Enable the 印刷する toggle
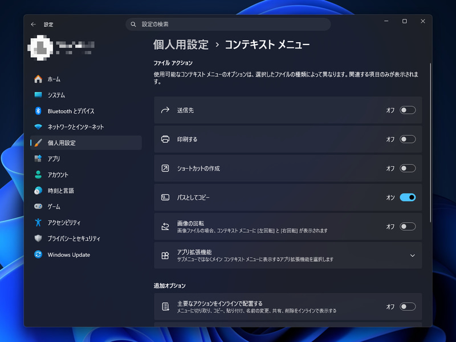Viewport: 456px width, 342px height. (x=408, y=139)
